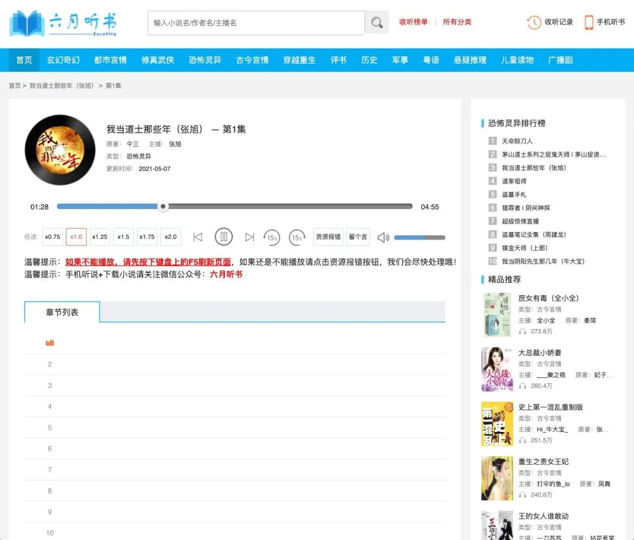The image size is (634, 540).
Task: Open 修真武侠 category
Action: pos(158,60)
